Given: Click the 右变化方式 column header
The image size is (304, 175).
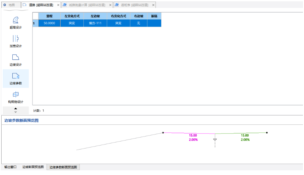Looking at the screenshot, I should pos(118,16).
